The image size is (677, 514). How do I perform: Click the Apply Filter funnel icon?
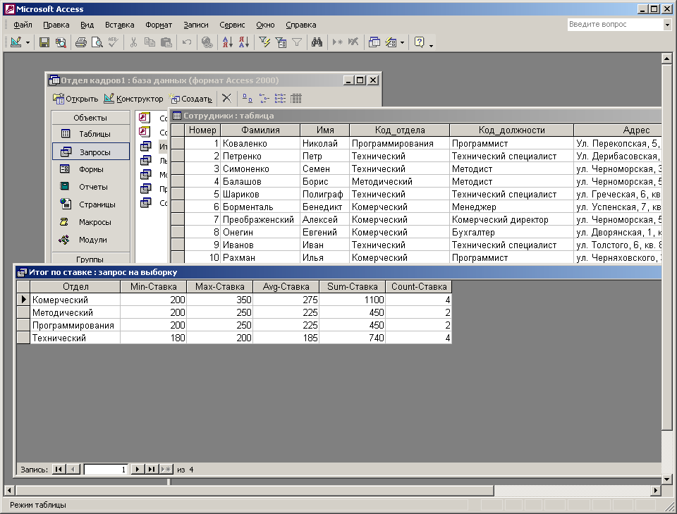click(297, 42)
